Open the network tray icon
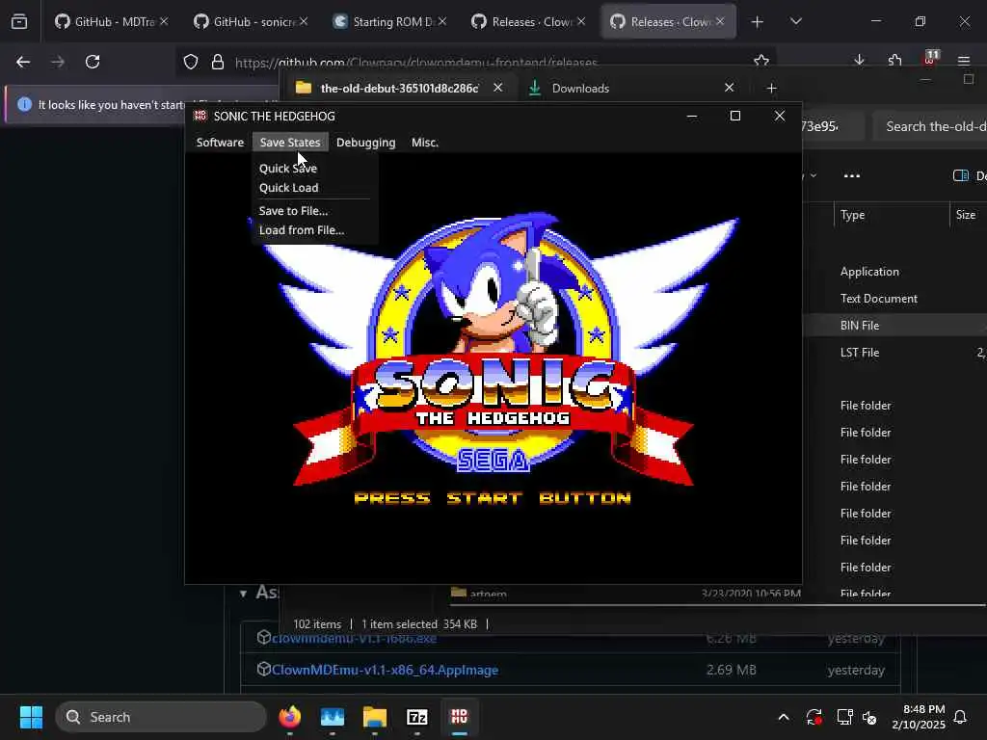Image resolution: width=987 pixels, height=740 pixels. pos(844,717)
